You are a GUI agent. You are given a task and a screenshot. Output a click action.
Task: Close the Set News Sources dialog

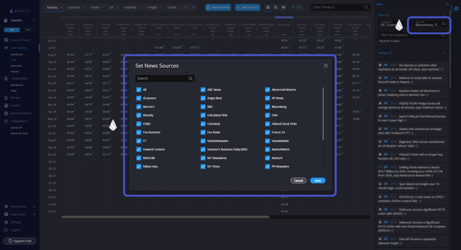tap(326, 66)
